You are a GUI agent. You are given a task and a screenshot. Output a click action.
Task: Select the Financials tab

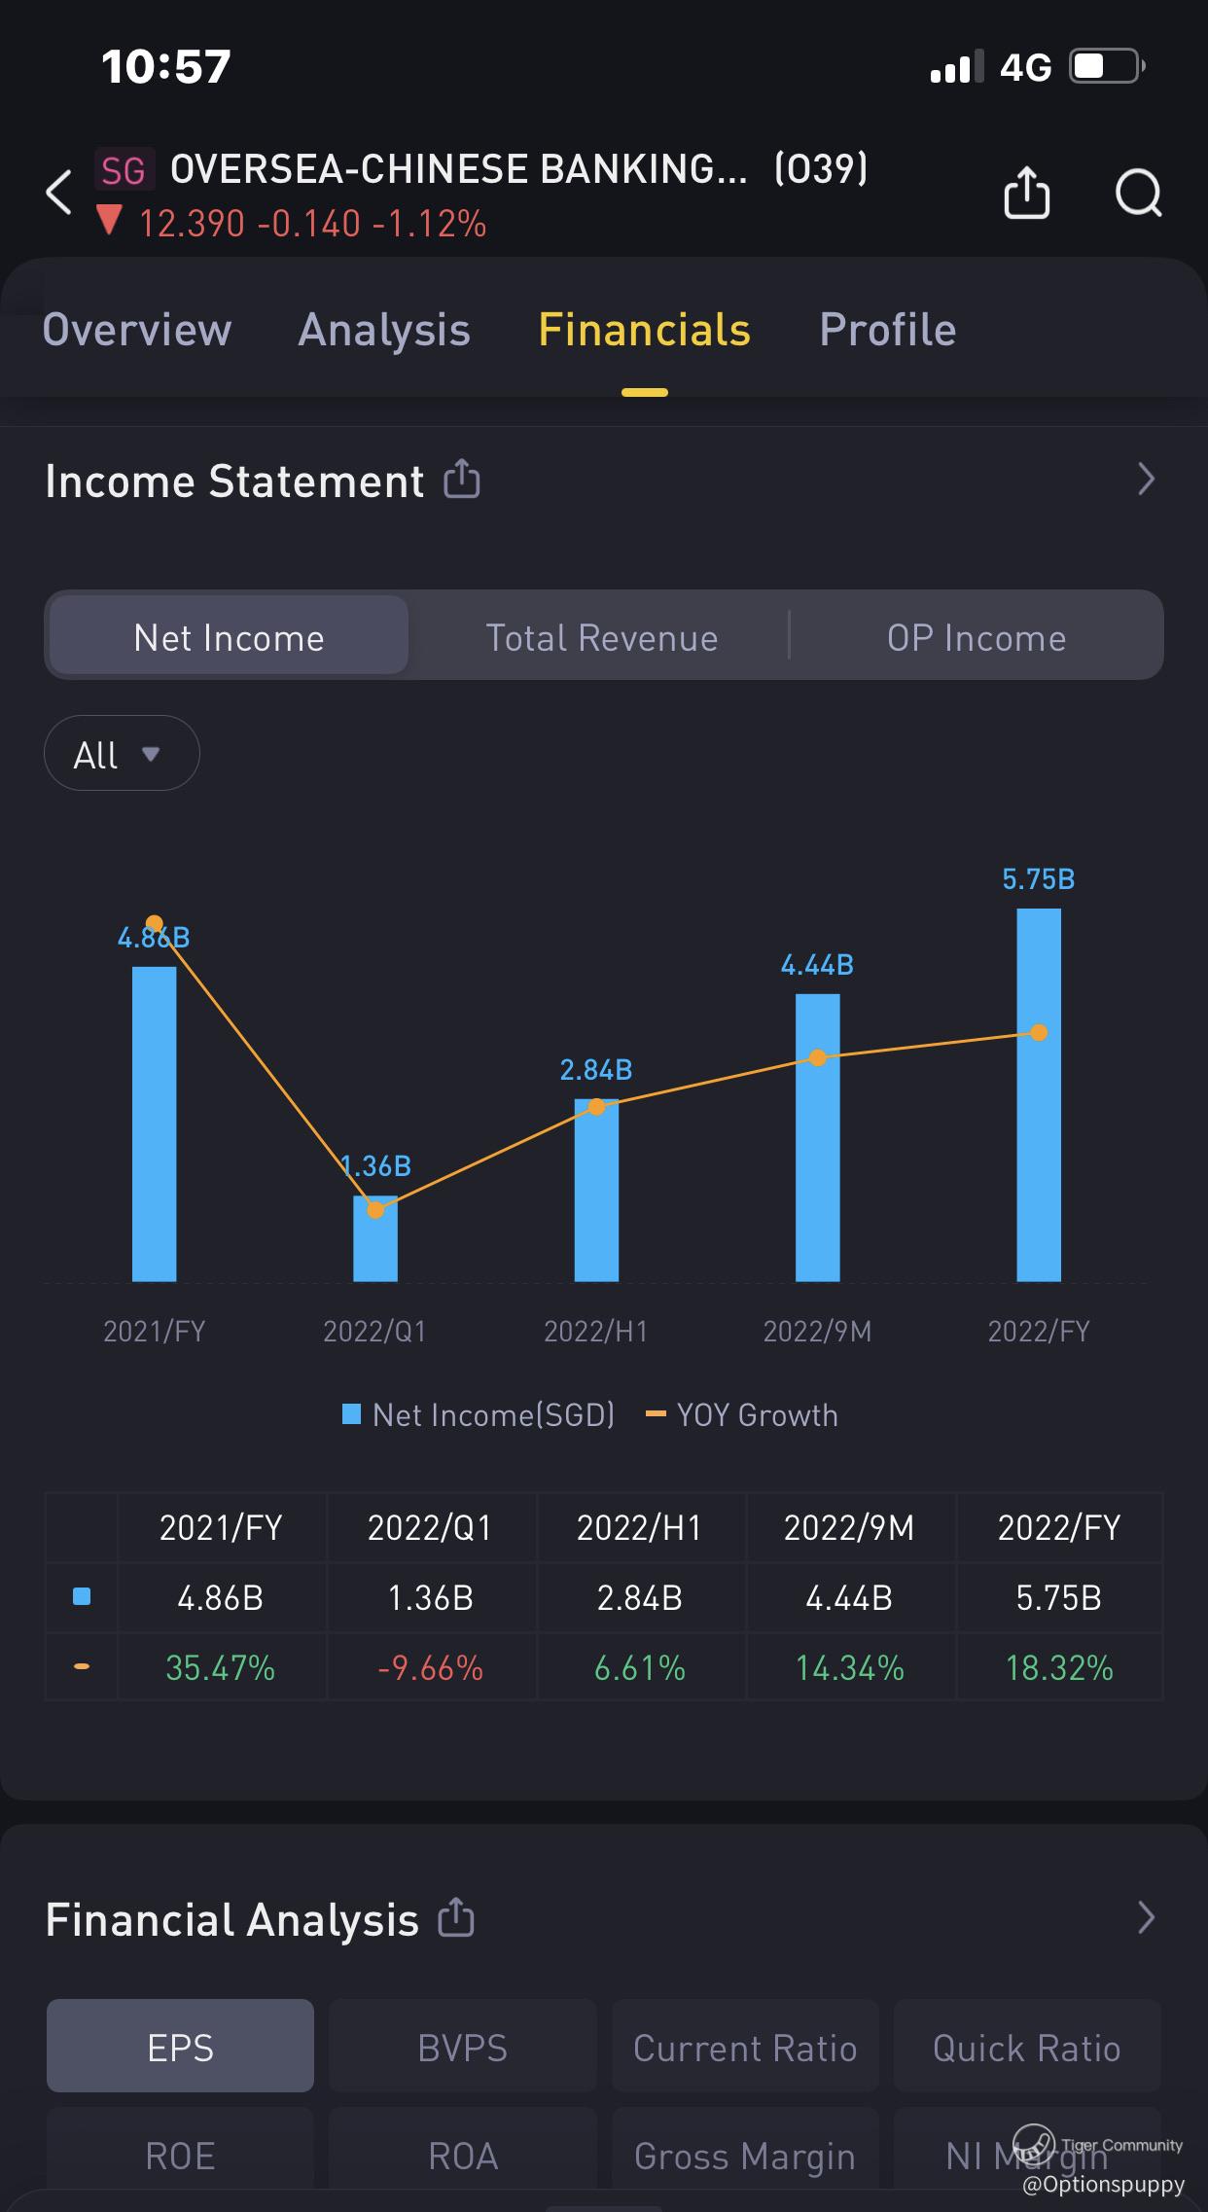(x=645, y=330)
